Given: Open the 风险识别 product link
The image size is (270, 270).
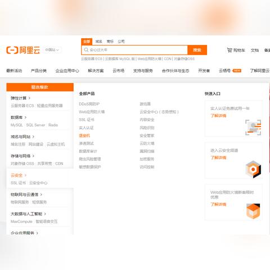Looking at the screenshot, I should (147, 128).
